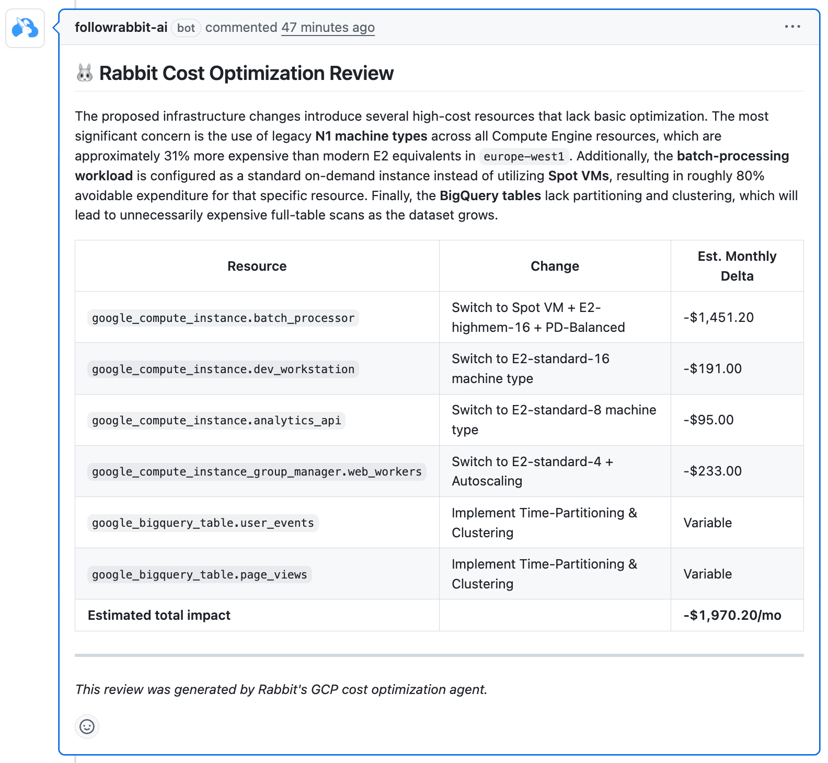The image size is (828, 763).
Task: Open the followrabbit-ai avatar icon
Action: pos(25,28)
